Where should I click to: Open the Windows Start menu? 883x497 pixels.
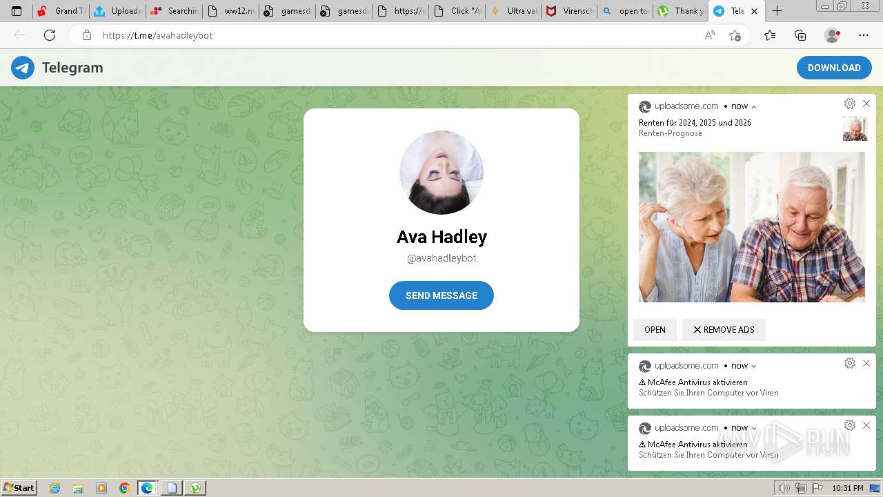[19, 488]
